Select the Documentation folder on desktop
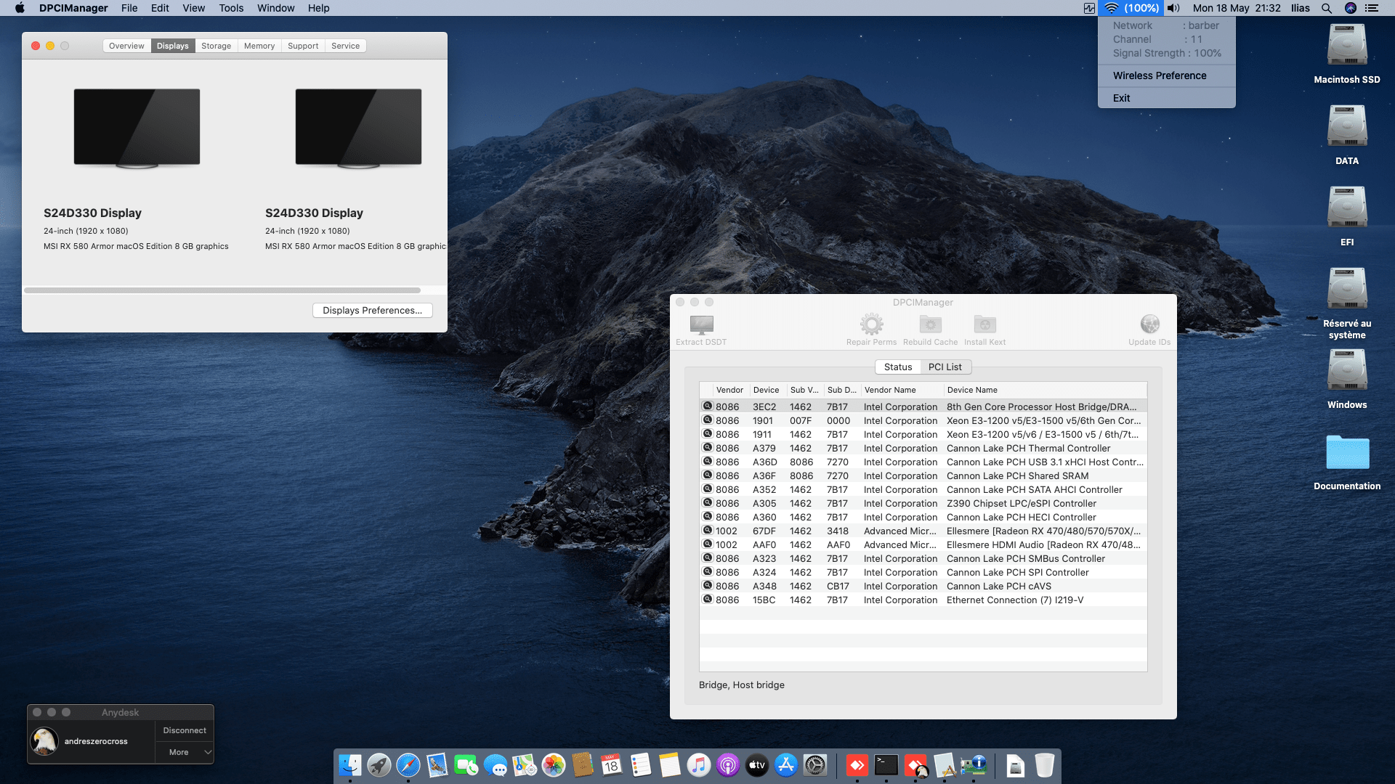This screenshot has height=784, width=1395. 1347,462
